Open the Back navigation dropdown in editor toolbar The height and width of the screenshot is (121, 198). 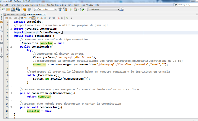click(x=13, y=18)
